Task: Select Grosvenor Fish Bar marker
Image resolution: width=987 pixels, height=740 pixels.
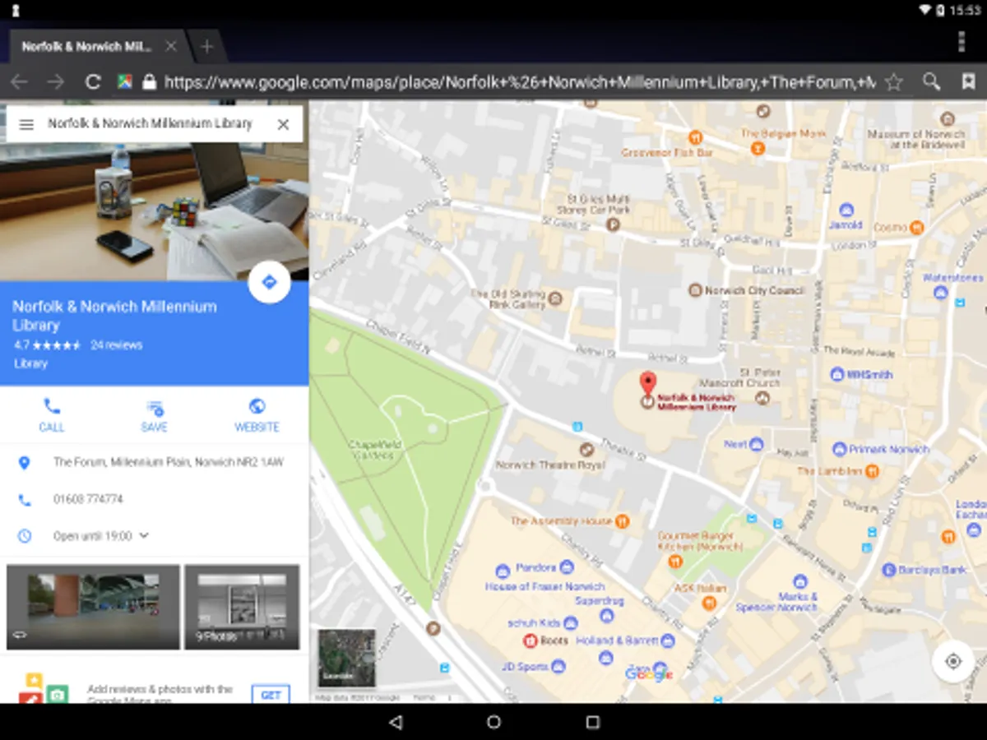Action: click(694, 136)
